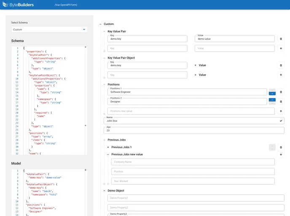This screenshot has height=216, width=290.
Task: Add new key value pair object row
Action: [281, 75]
